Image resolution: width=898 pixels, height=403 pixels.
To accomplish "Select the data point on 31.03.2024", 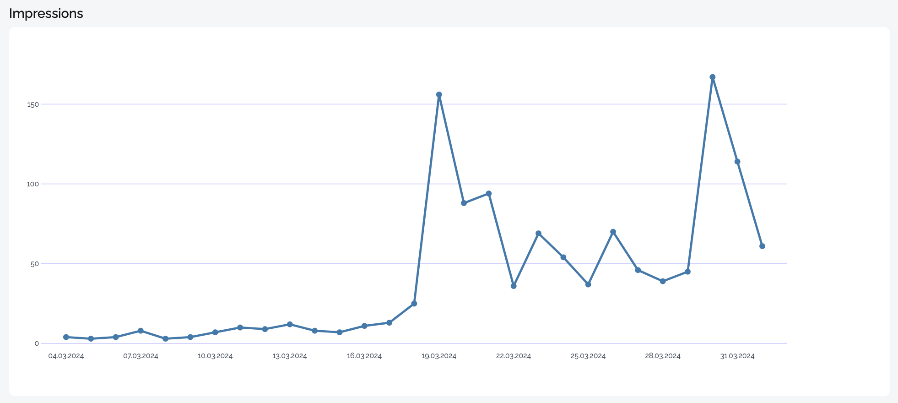I will pyautogui.click(x=737, y=162).
